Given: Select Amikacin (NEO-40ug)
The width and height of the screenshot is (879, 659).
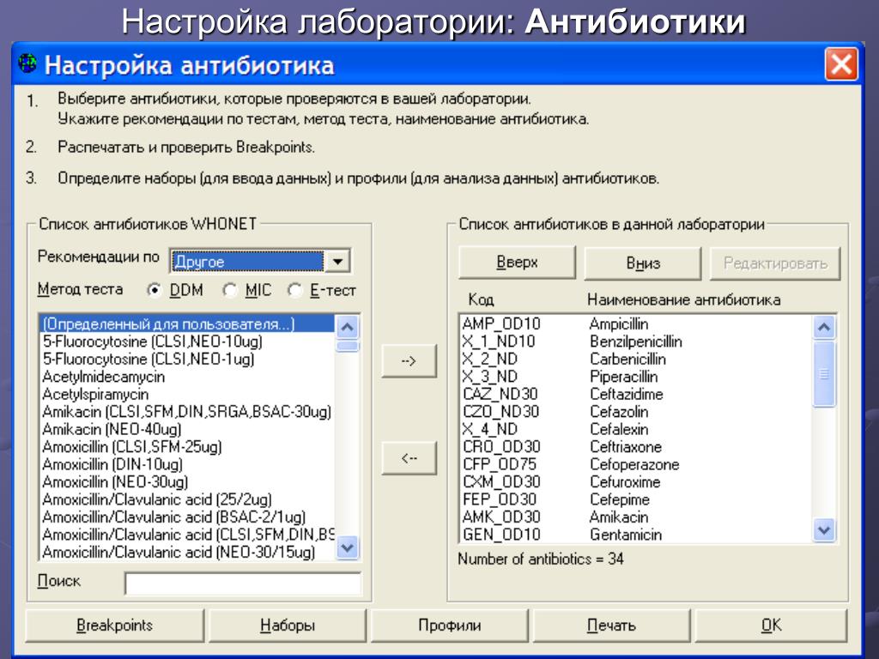Looking at the screenshot, I should coord(187,429).
